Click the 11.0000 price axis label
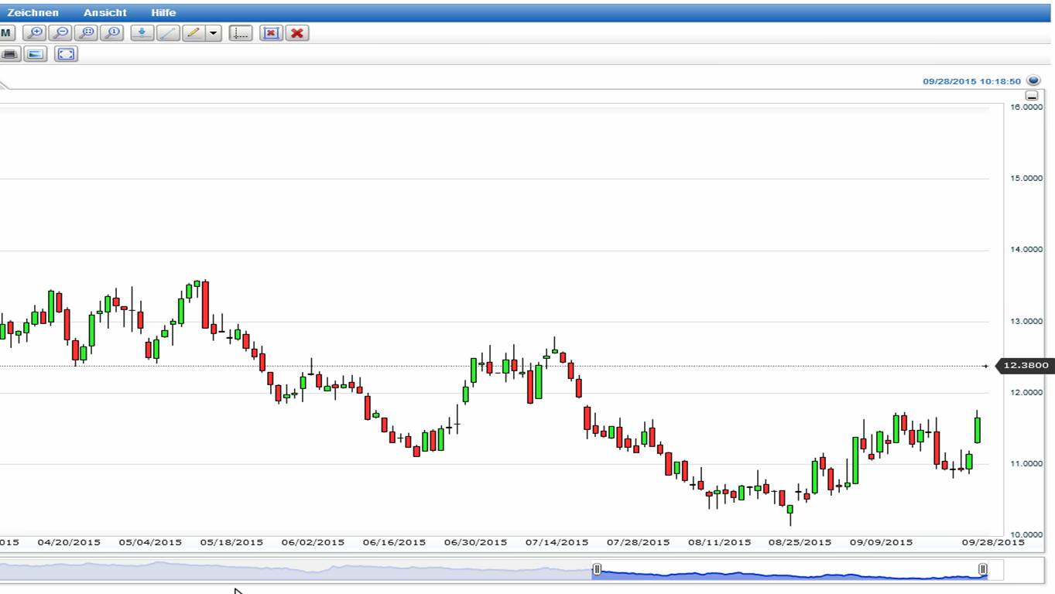 coord(1026,464)
